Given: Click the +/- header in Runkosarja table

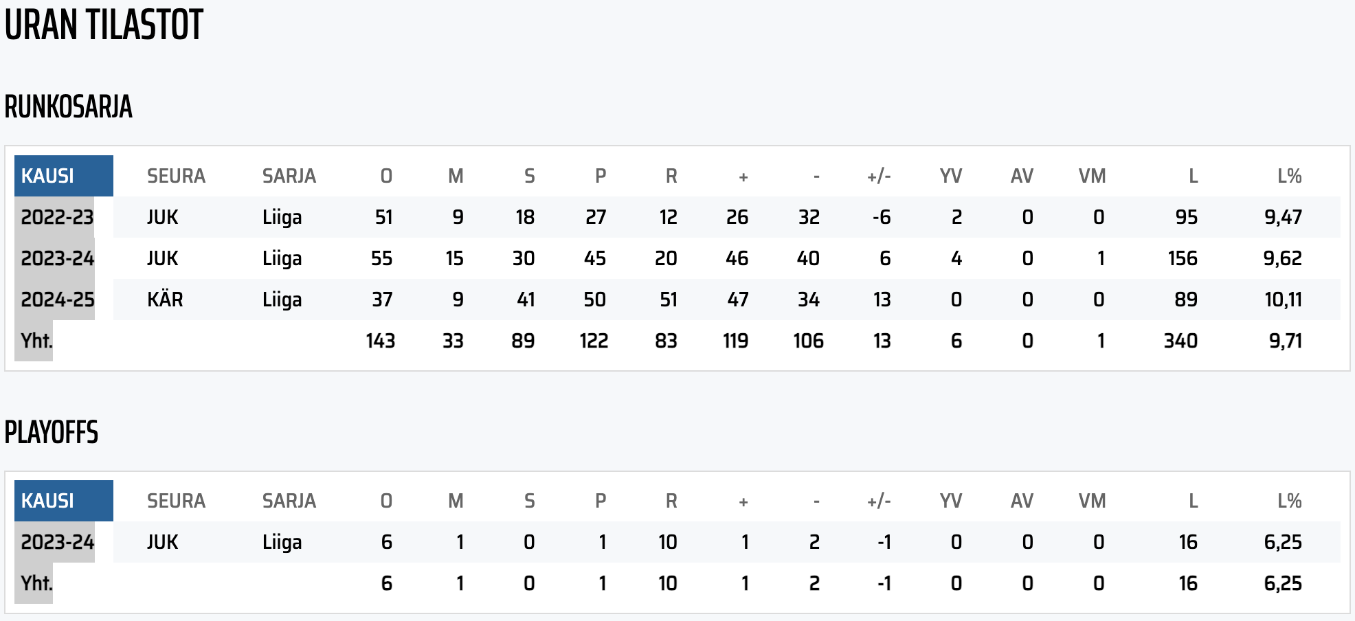Looking at the screenshot, I should tap(879, 176).
